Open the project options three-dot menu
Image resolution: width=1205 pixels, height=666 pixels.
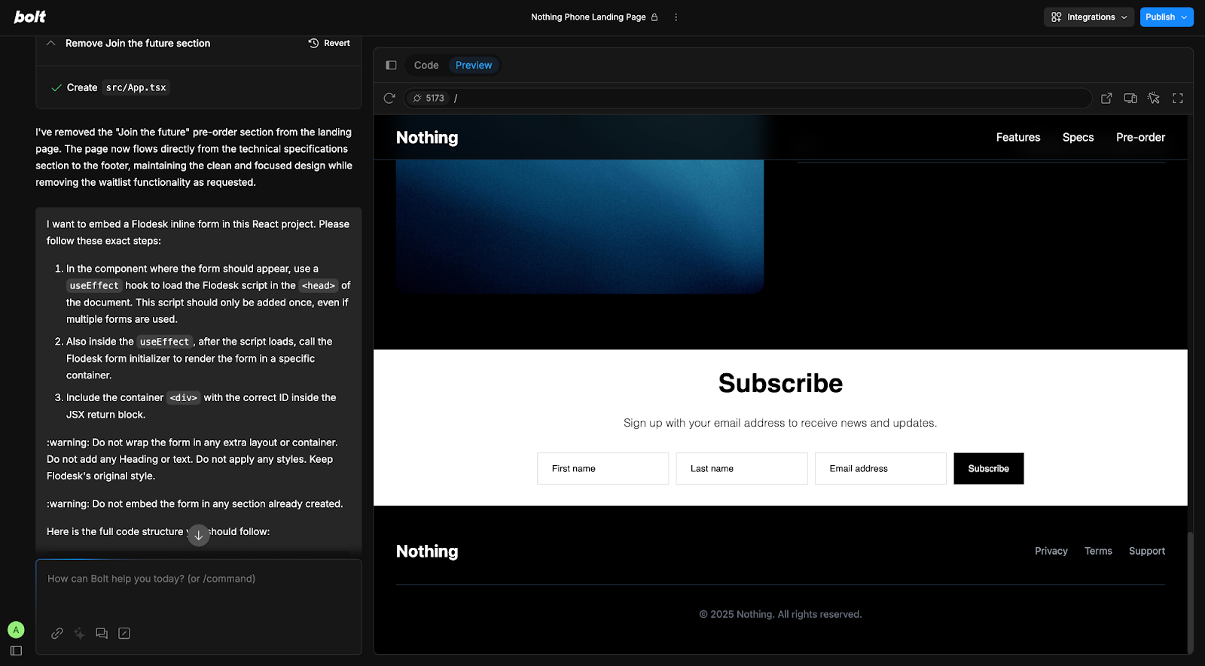(676, 17)
